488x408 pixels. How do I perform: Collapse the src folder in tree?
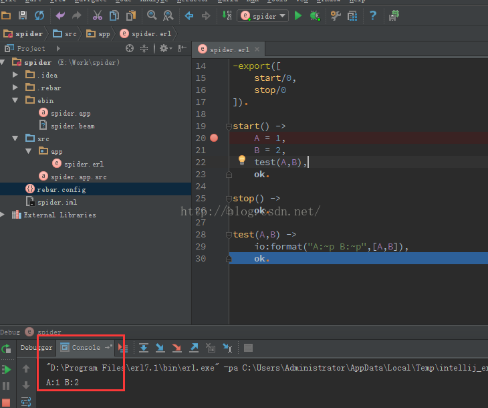tap(15, 138)
